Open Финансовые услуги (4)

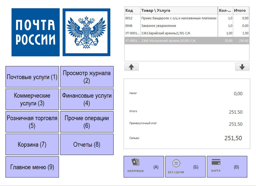point(87,99)
